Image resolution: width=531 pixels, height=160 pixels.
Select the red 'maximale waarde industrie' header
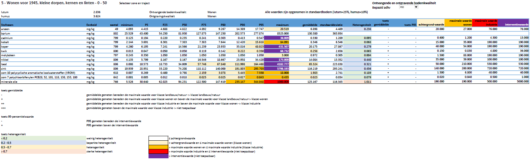click(485, 23)
